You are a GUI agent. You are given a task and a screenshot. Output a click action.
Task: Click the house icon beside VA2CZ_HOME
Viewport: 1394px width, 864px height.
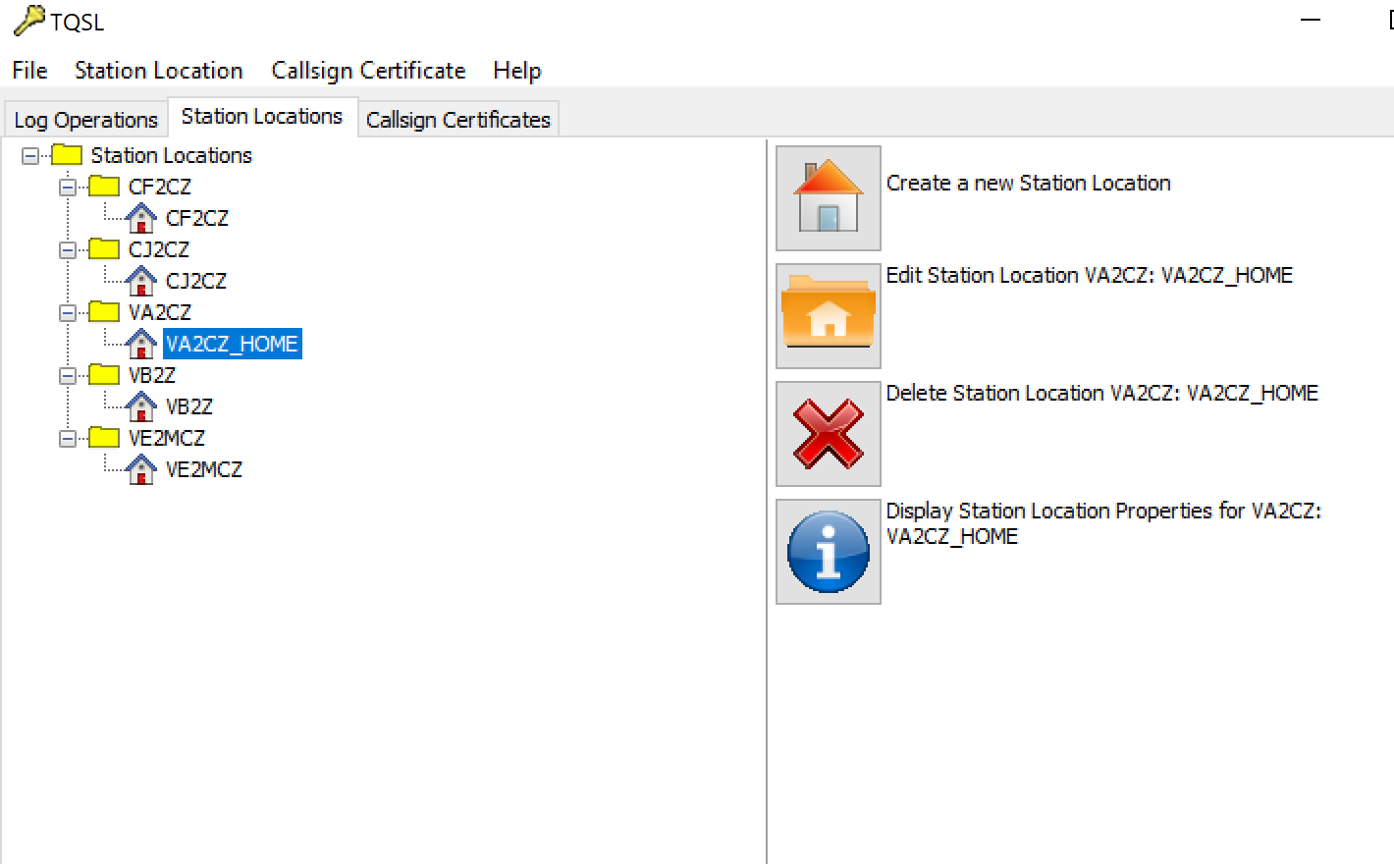point(141,344)
